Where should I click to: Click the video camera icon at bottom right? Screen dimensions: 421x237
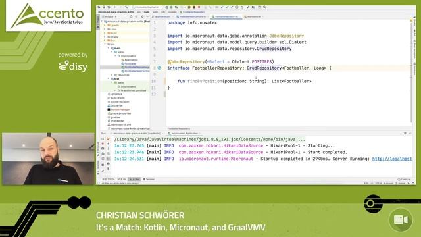[x=401, y=219]
